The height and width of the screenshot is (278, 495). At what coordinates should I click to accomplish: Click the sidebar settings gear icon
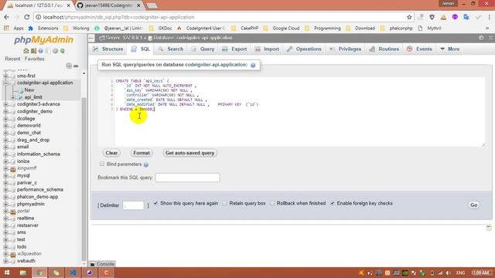coord(55,51)
